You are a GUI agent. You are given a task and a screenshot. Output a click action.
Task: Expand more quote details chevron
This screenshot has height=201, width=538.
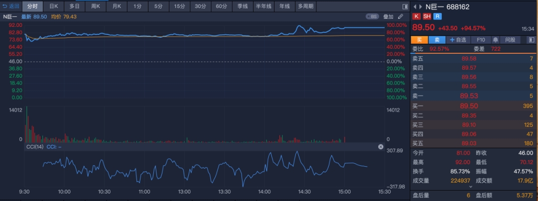point(470,187)
